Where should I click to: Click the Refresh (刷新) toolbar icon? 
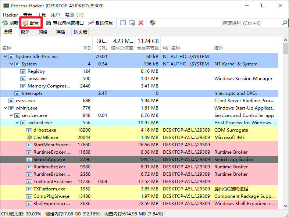pyautogui.click(x=5, y=23)
